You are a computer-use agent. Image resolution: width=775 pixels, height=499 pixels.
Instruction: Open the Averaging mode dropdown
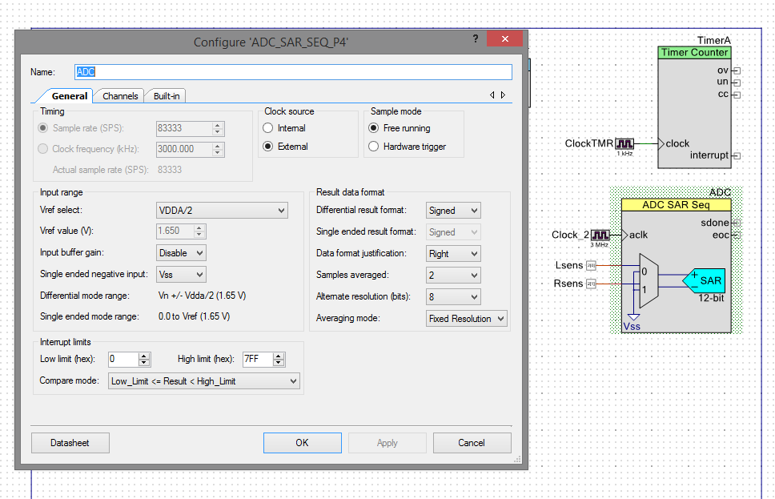coord(467,319)
